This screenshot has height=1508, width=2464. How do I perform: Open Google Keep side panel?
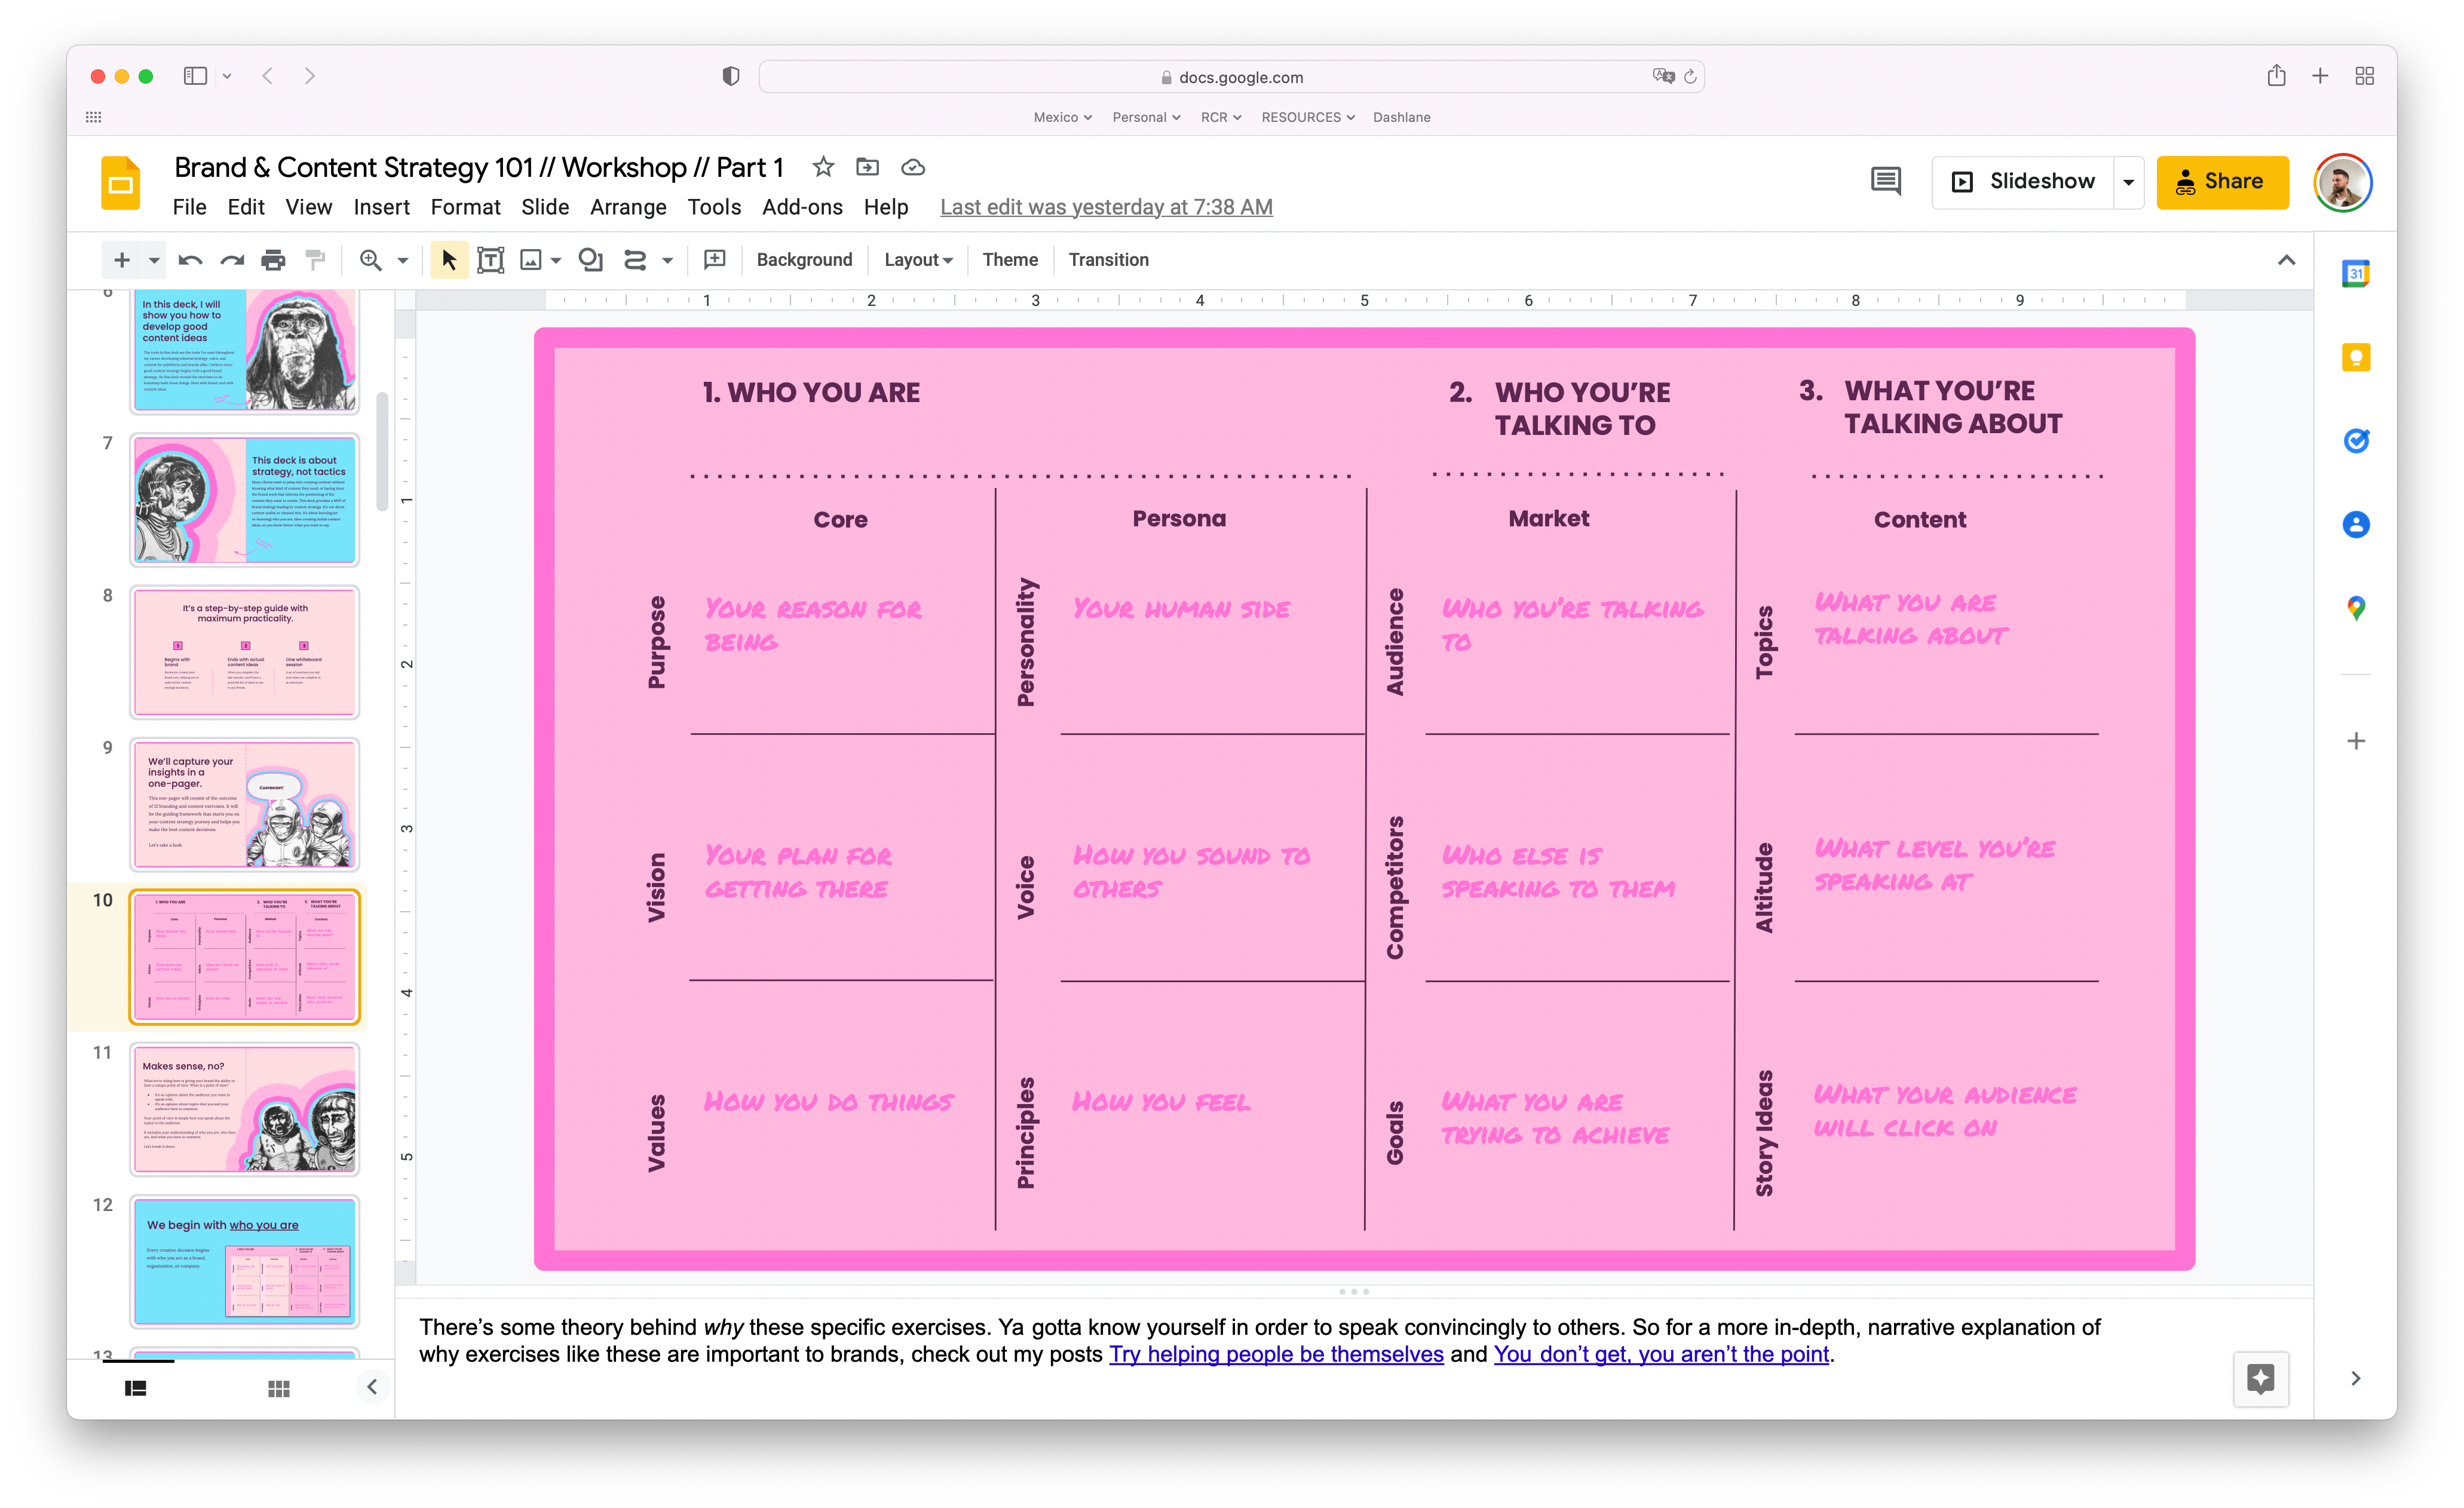click(x=2356, y=357)
